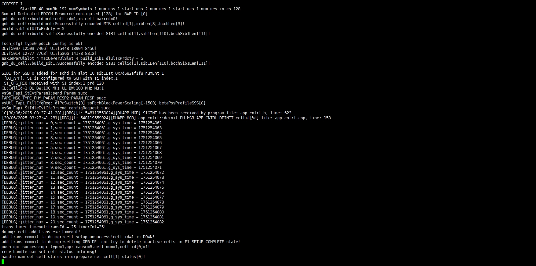Click the SIB1 for SSB 0 added line
This screenshot has height=266, width=536.
pyautogui.click(x=83, y=73)
